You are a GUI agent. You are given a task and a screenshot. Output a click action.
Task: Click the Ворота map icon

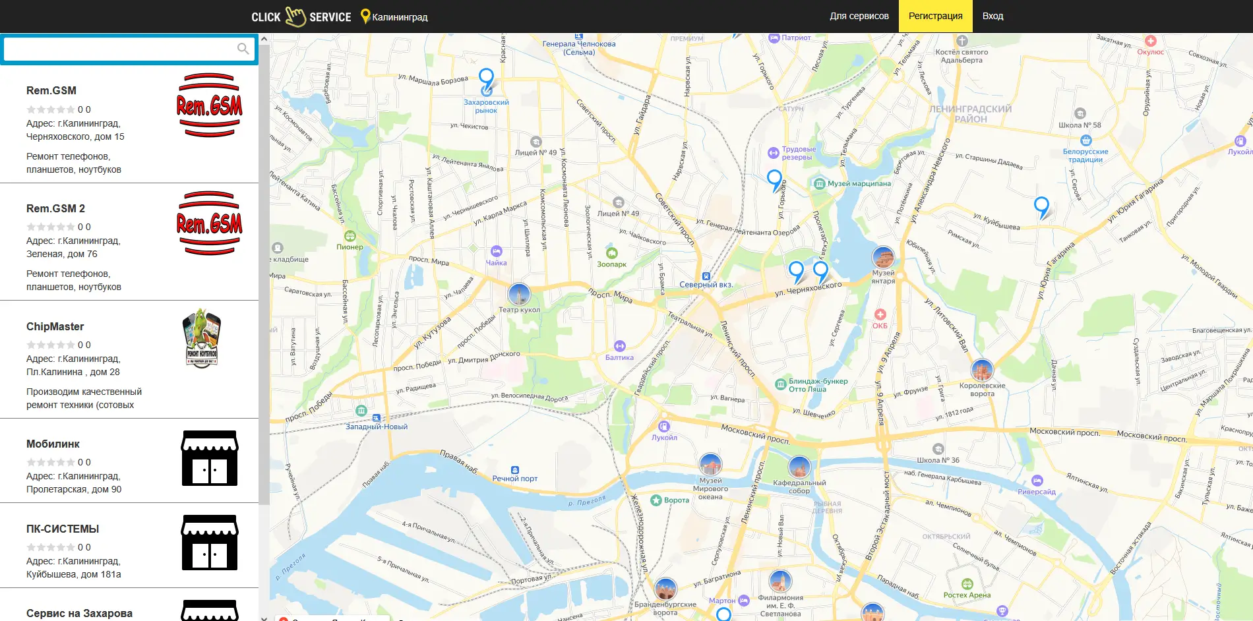[x=656, y=500]
